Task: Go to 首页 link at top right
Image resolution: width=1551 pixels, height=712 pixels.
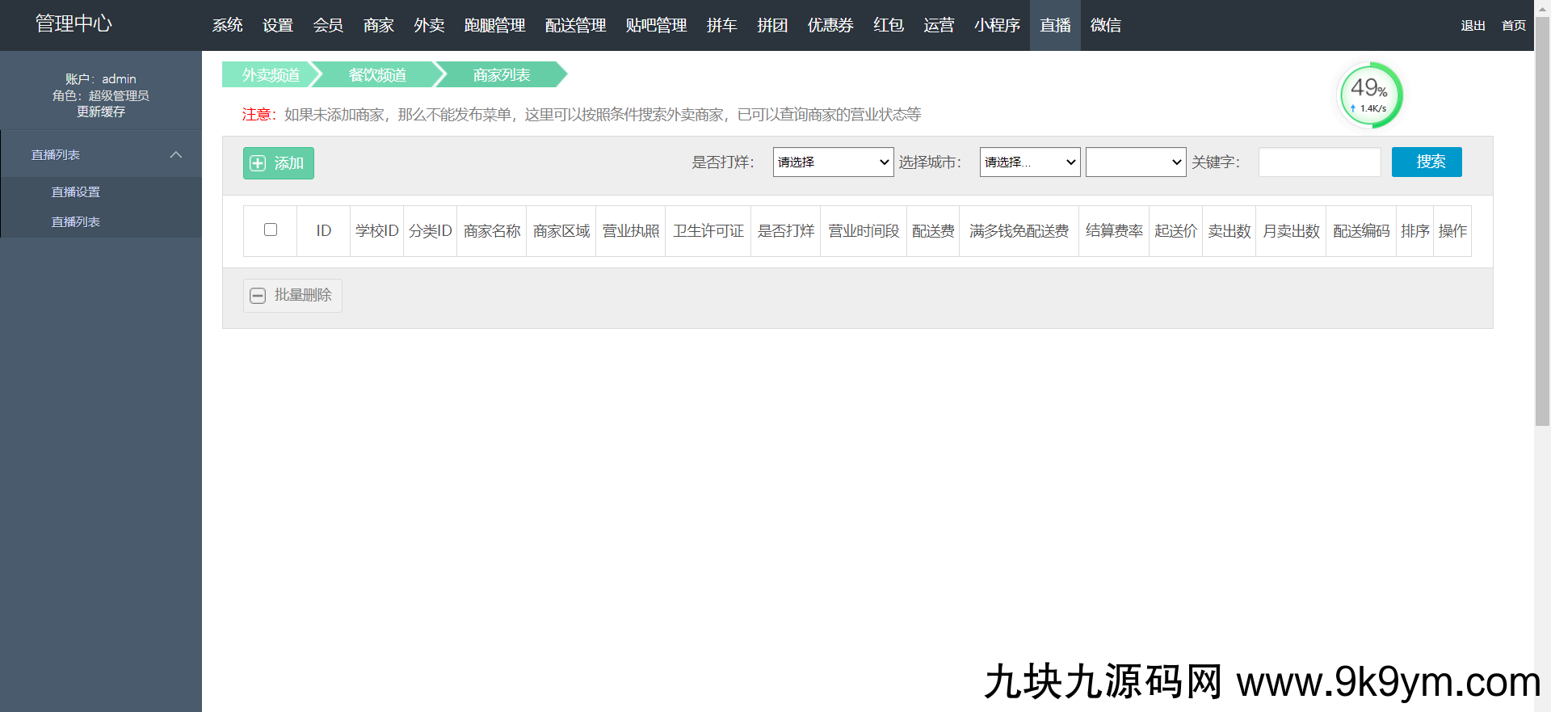Action: click(1513, 26)
